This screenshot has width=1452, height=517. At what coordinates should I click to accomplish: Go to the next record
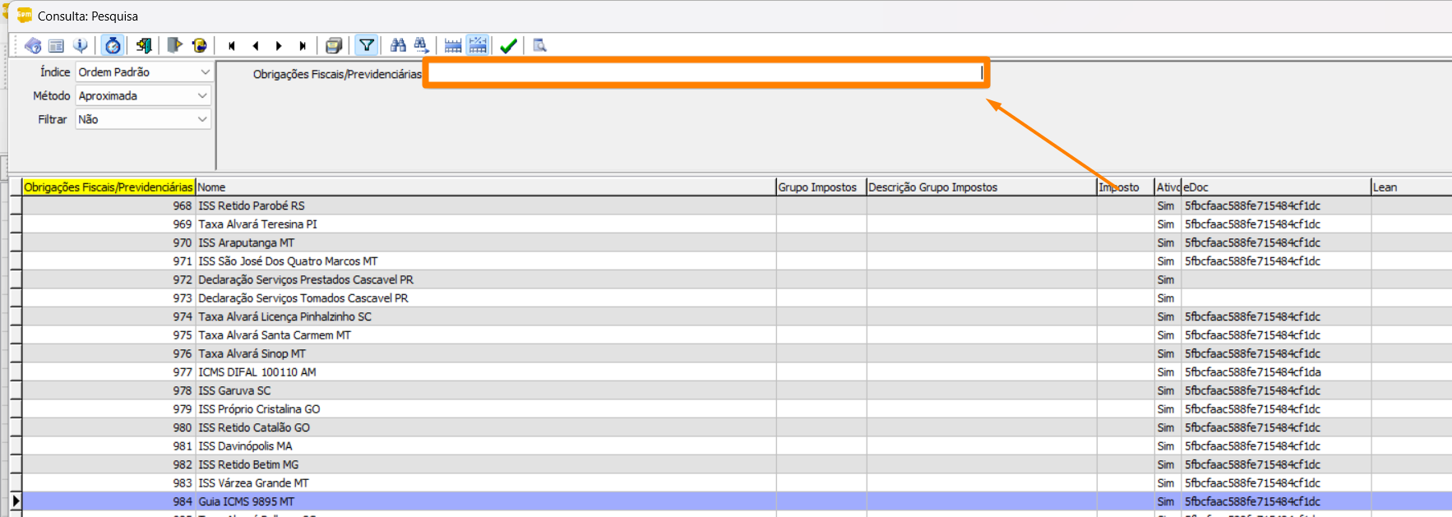point(279,46)
